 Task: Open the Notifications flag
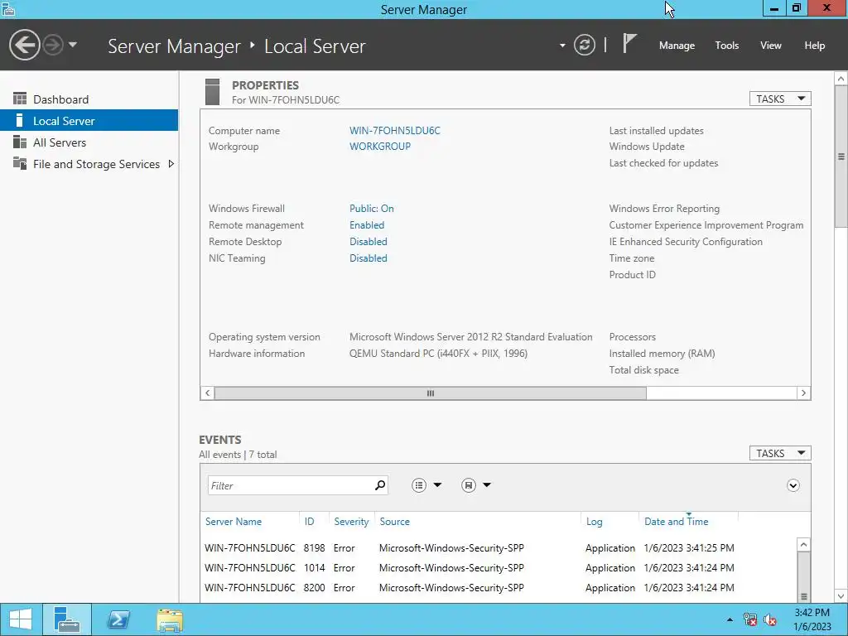(629, 43)
